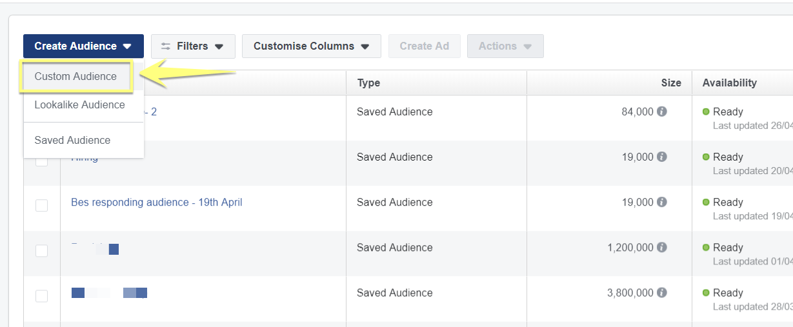Screen dimensions: 793x327
Task: Click info icon next to 1,200,000
Action: point(662,248)
